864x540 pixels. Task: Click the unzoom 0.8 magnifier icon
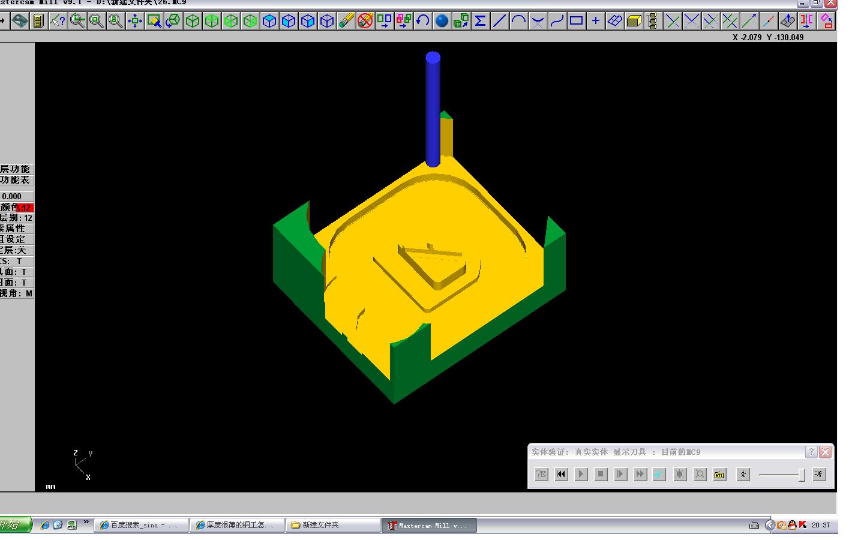(x=116, y=21)
